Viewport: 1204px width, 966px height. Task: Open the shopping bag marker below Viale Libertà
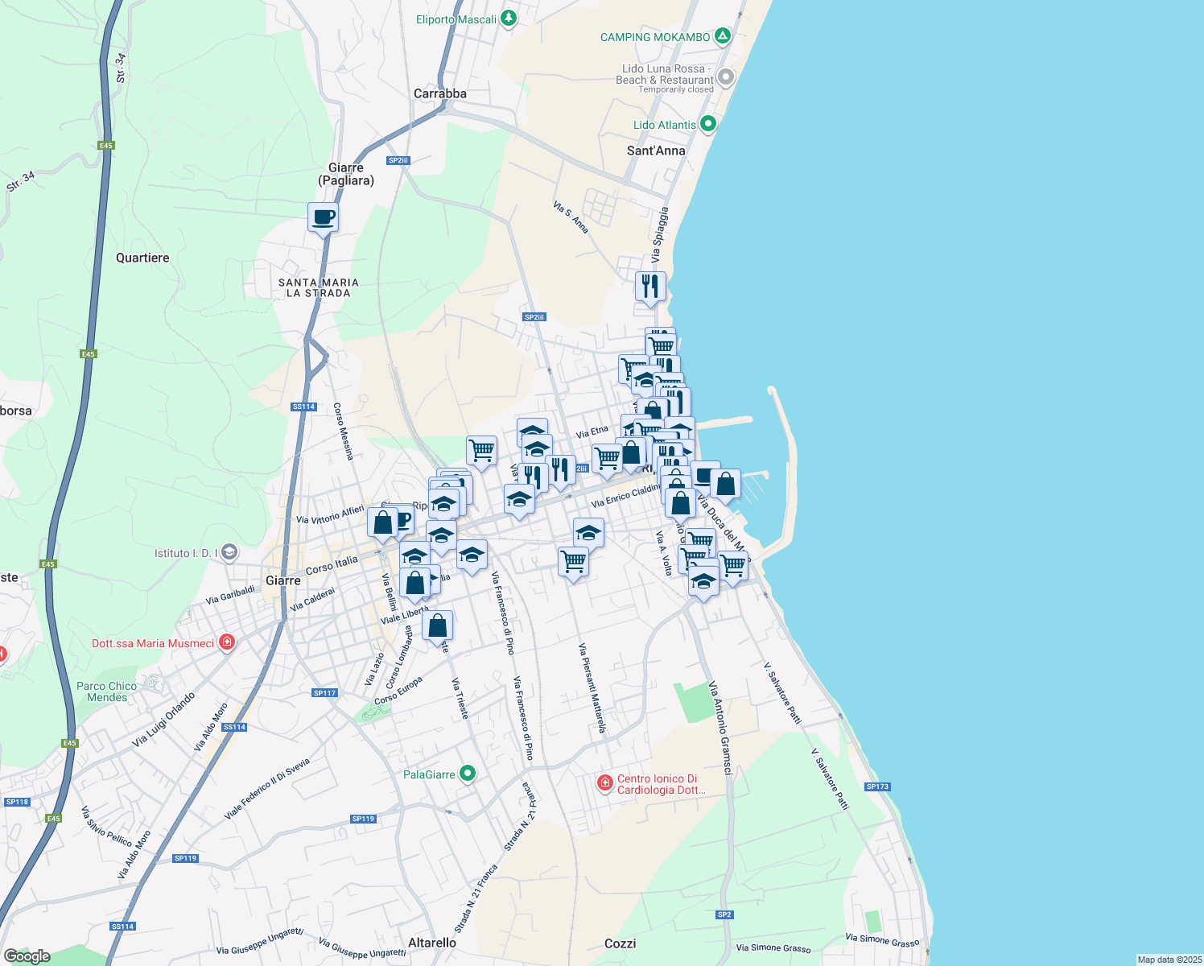437,625
